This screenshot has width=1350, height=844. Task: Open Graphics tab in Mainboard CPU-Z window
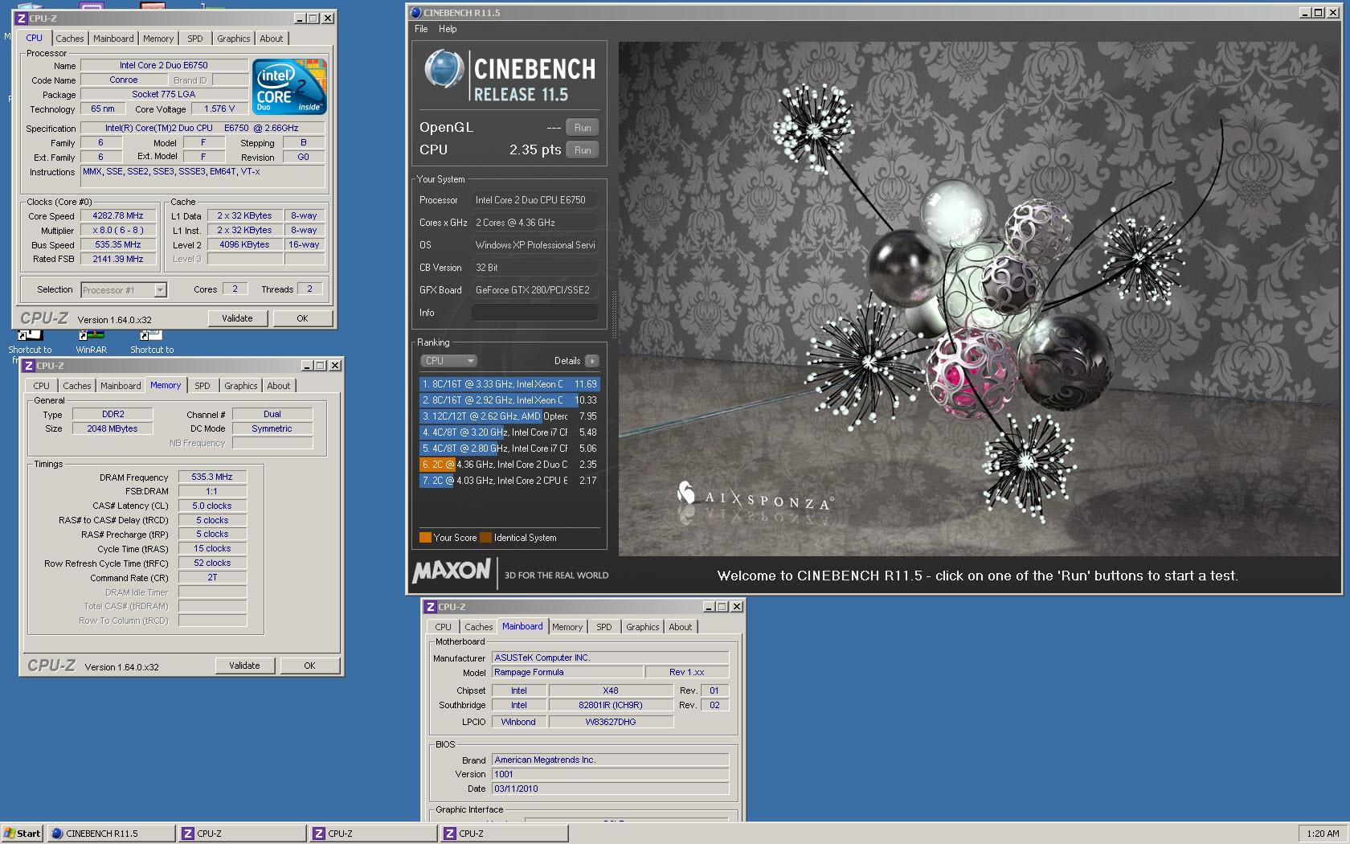pos(642,627)
